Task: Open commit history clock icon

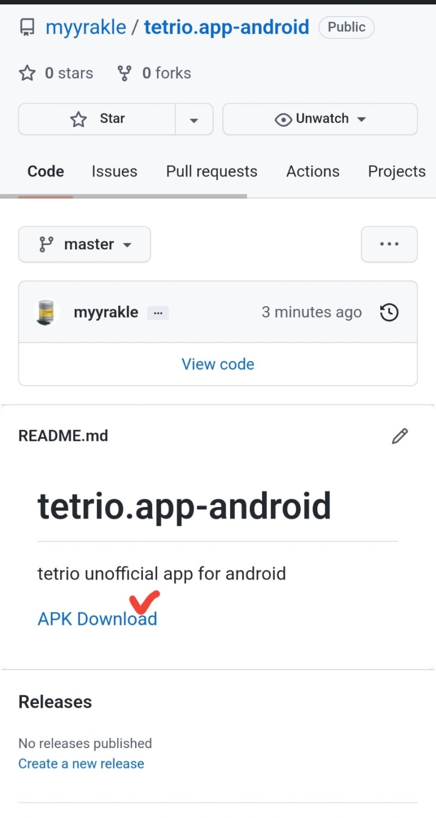Action: tap(389, 312)
